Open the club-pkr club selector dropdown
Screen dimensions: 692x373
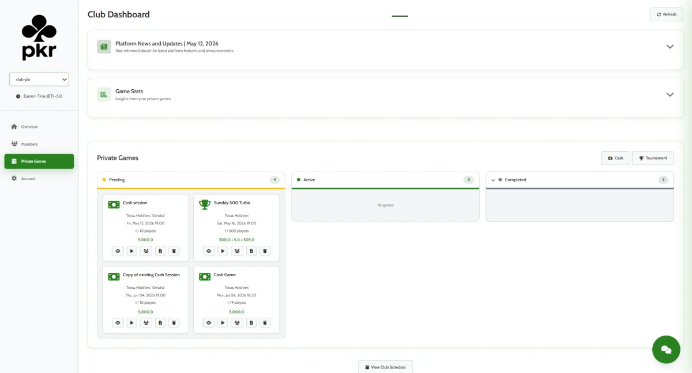click(39, 79)
